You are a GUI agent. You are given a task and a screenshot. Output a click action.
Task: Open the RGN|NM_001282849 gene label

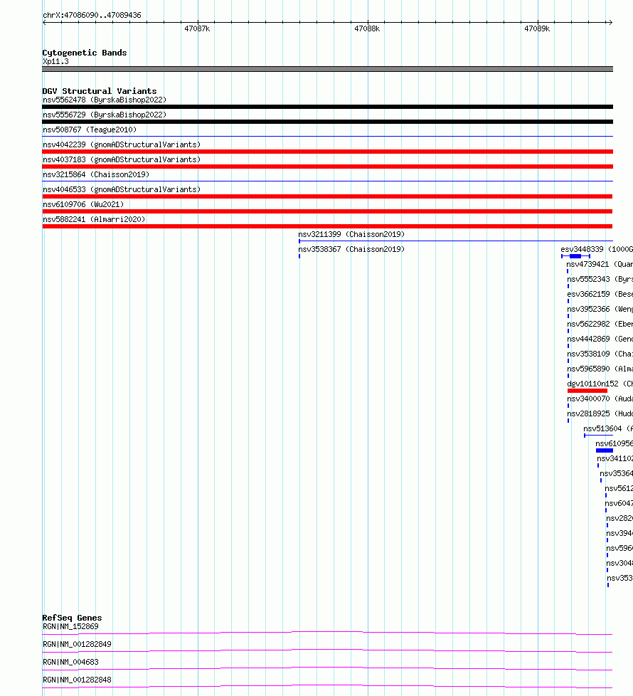(77, 645)
